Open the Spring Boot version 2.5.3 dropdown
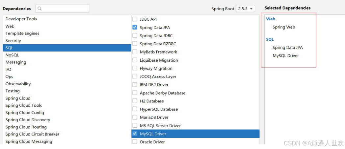This screenshot has height=149, width=345. (245, 9)
